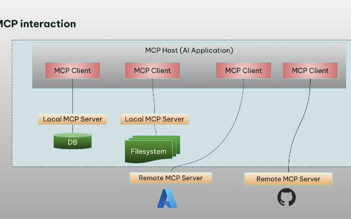Click the Local MCP Server box above Filesystem
The height and width of the screenshot is (219, 351).
154,119
